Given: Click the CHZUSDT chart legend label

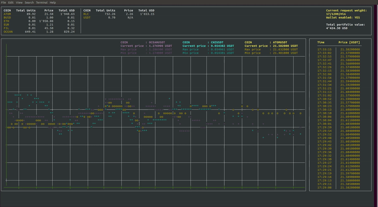Looking at the screenshot, I should tap(217, 42).
